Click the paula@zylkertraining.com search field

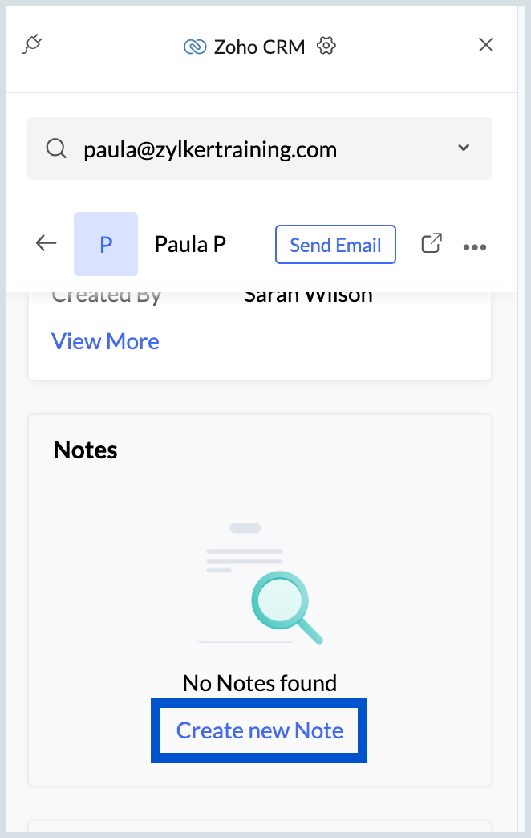(x=260, y=148)
